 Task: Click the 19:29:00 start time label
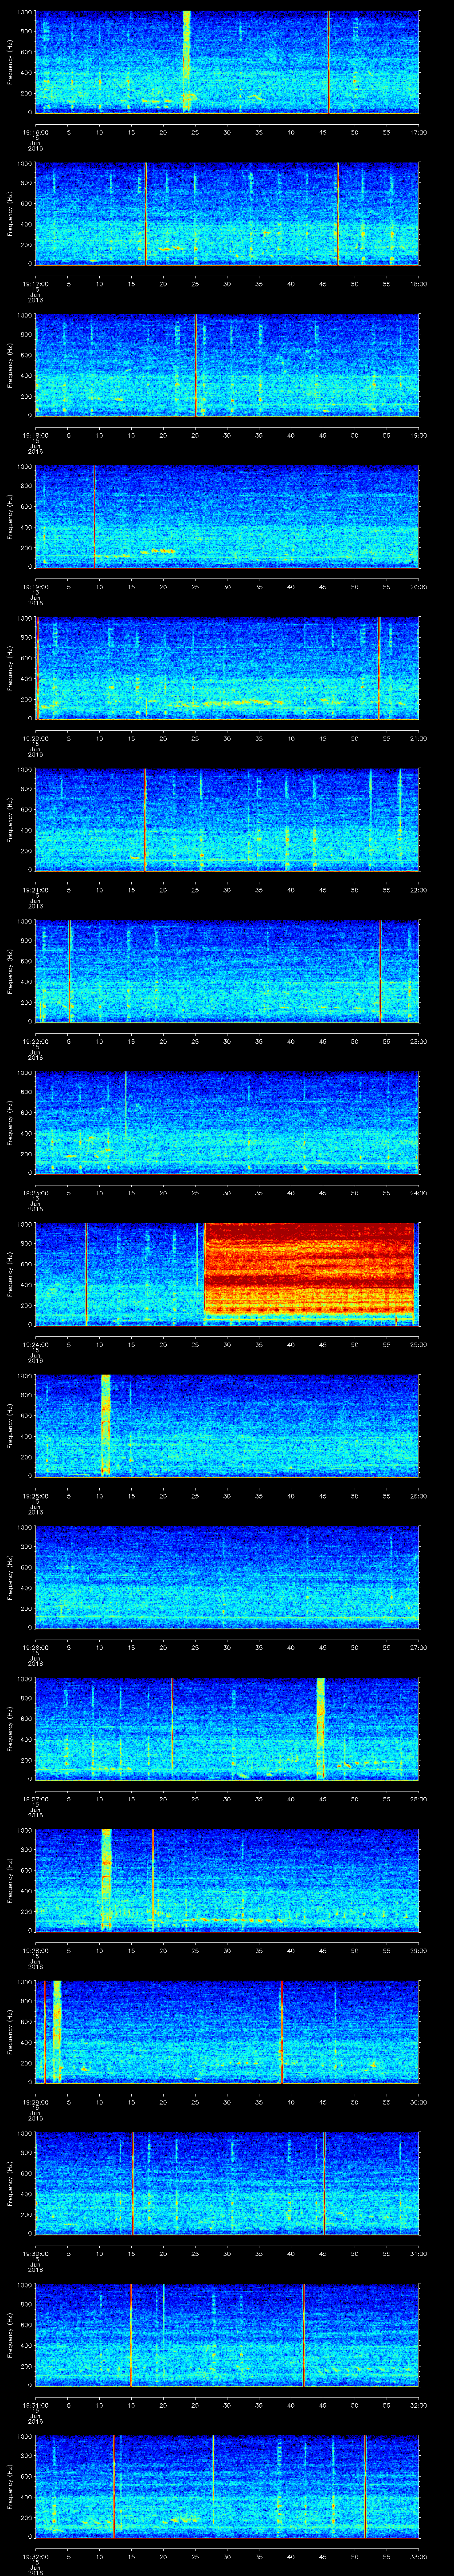coord(35,2101)
